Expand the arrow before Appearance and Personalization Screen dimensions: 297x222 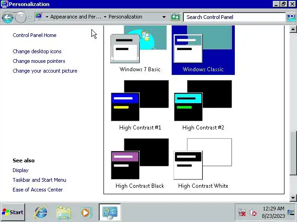47,17
